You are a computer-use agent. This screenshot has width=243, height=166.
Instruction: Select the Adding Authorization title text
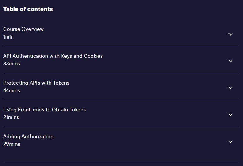click(x=28, y=137)
